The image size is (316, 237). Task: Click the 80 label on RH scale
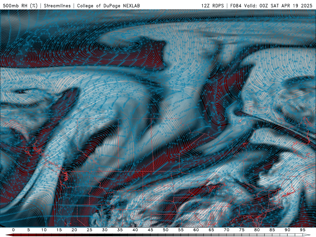coord(257,230)
